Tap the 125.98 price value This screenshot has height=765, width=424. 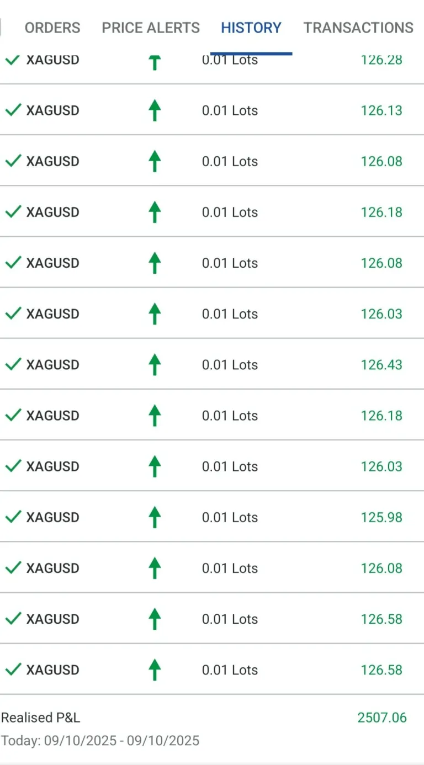click(381, 517)
